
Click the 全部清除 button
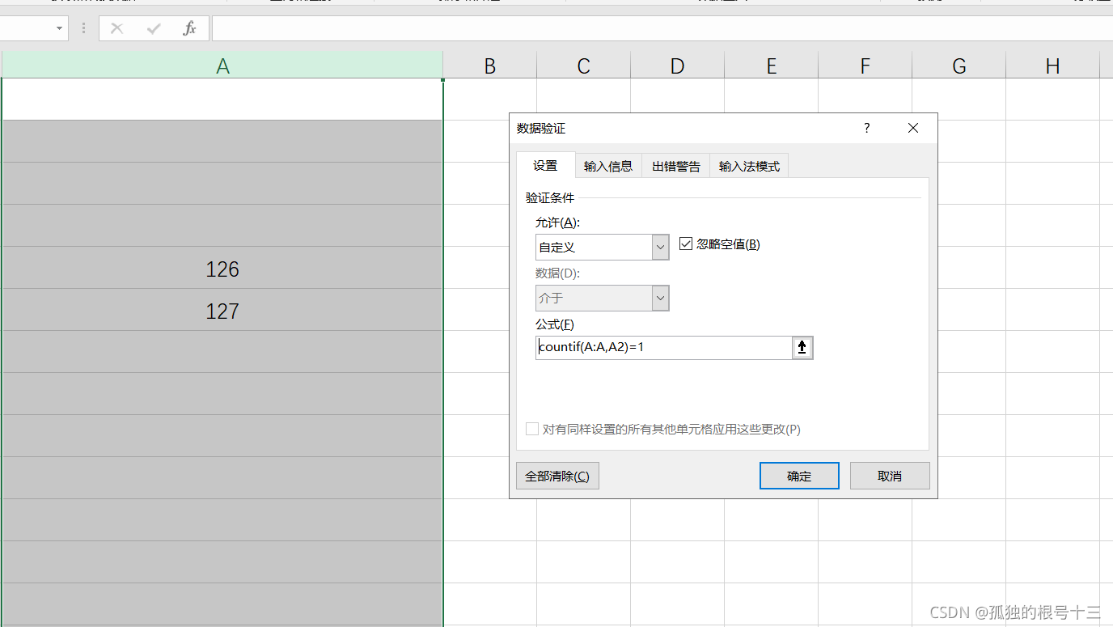pyautogui.click(x=557, y=476)
